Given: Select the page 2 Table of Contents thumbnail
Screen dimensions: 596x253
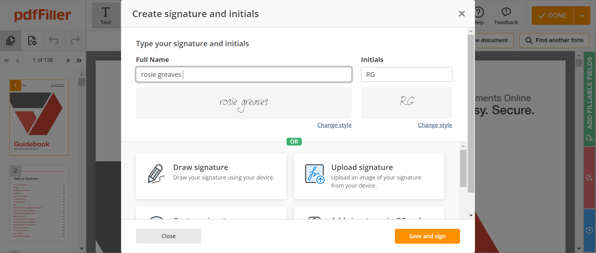Looking at the screenshot, I should pyautogui.click(x=39, y=203).
